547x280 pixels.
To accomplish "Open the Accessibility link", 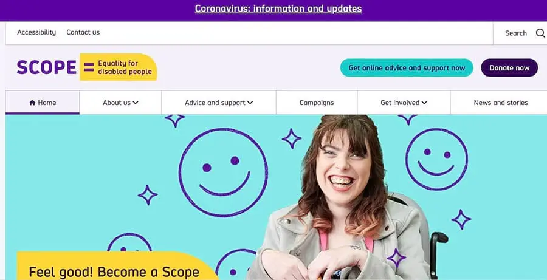I will point(36,32).
